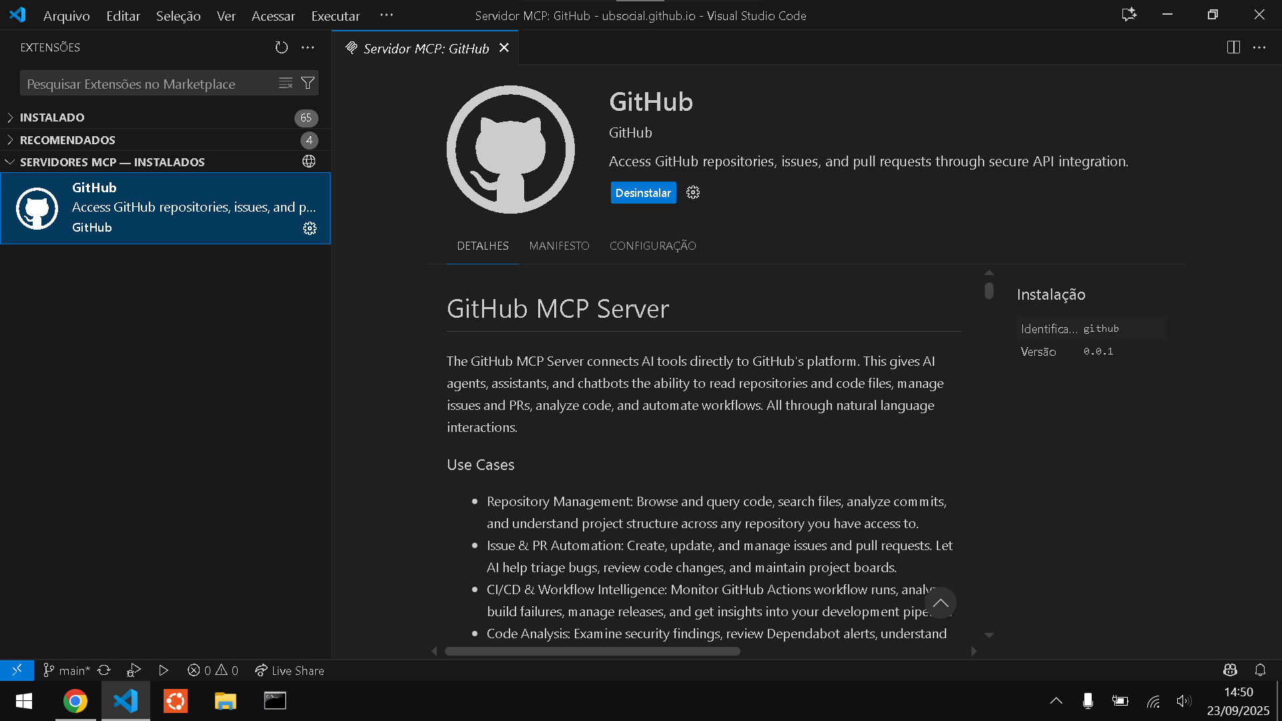Click remote window indicator in status bar
This screenshot has height=721, width=1282.
click(x=17, y=670)
